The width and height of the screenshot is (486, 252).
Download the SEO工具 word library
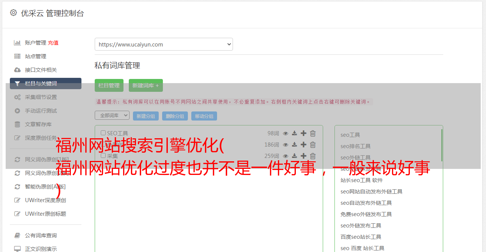294,133
